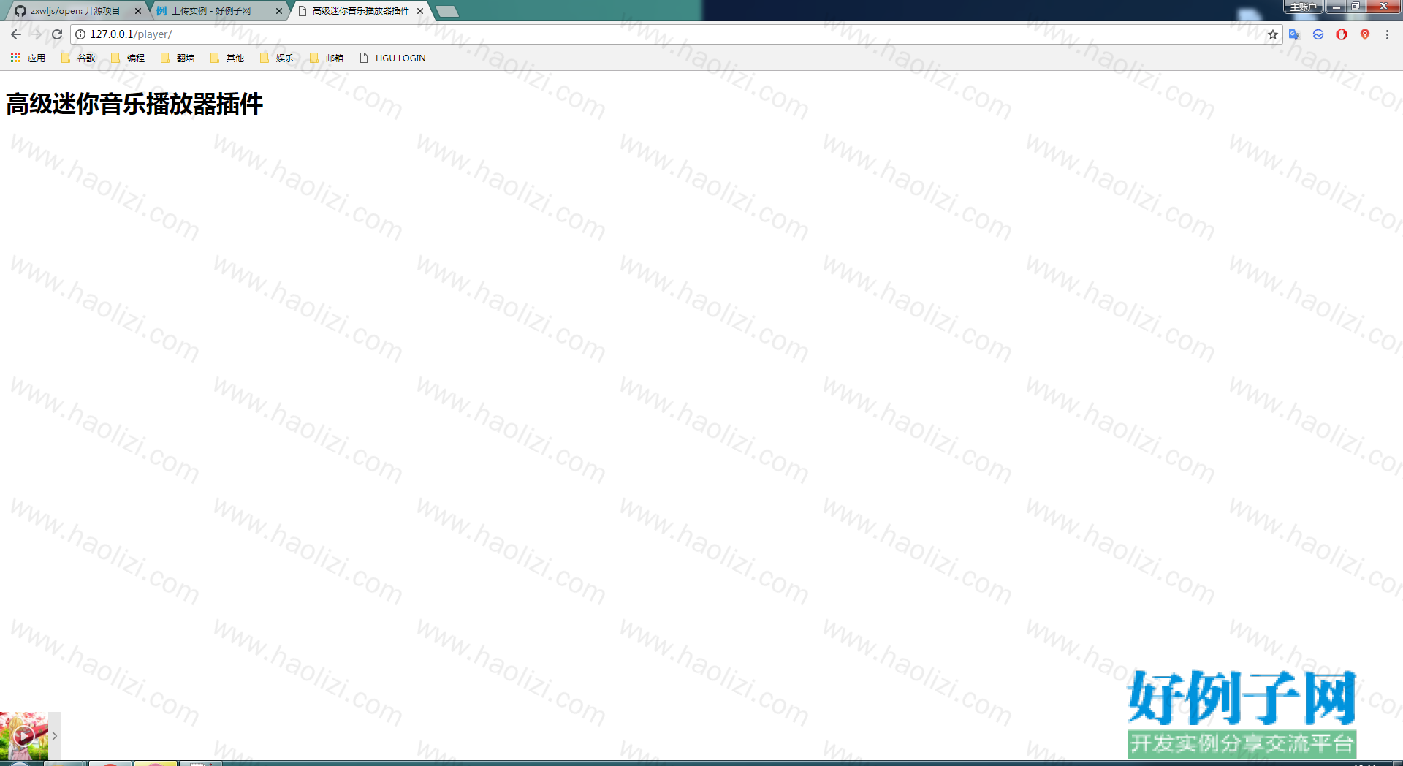Open the 邮箱 bookmarks folder
Image resolution: width=1403 pixels, height=766 pixels.
coord(327,58)
